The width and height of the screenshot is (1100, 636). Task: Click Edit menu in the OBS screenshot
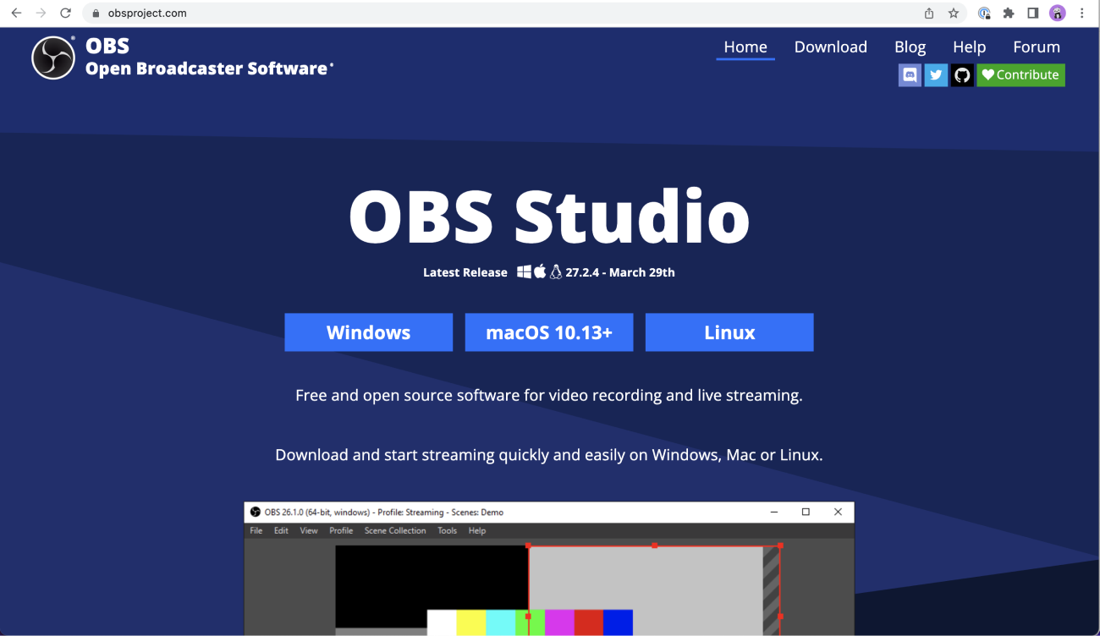pyautogui.click(x=281, y=530)
